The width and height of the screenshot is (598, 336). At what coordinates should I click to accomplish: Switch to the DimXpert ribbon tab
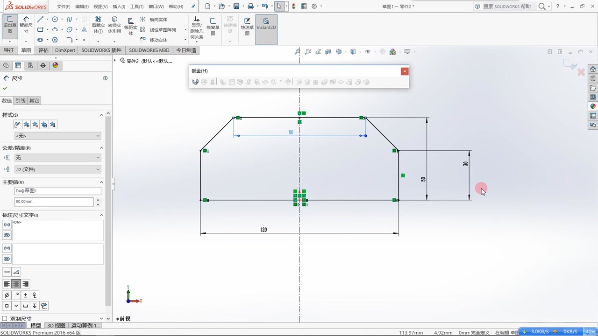point(65,50)
